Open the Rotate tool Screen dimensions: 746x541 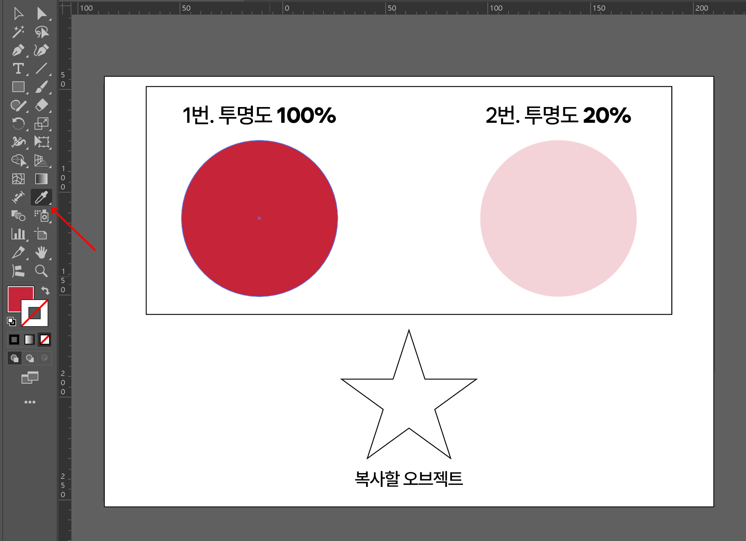(18, 122)
